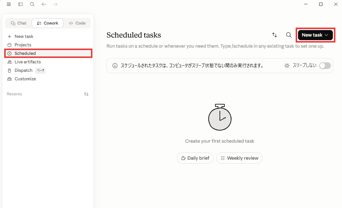The image size is (342, 208).
Task: Toggle the スリープしない switch
Action: click(325, 66)
